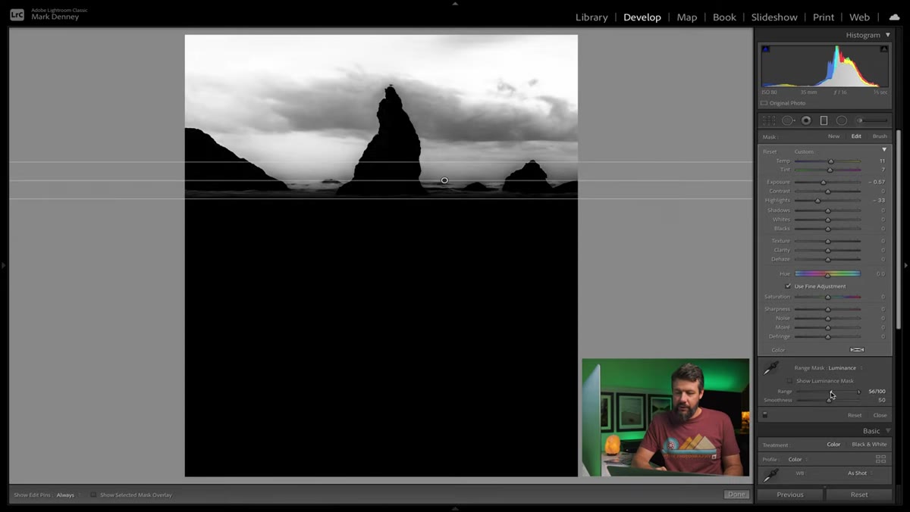Open the WB As Shot dropdown
Image resolution: width=910 pixels, height=512 pixels.
click(859, 473)
